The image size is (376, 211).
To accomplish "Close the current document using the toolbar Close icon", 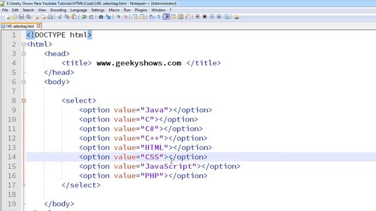I will (36, 17).
